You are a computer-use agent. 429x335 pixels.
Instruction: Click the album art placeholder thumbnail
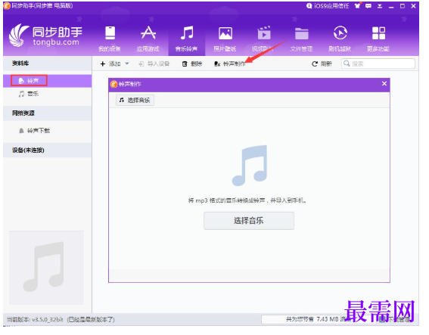tap(46, 268)
